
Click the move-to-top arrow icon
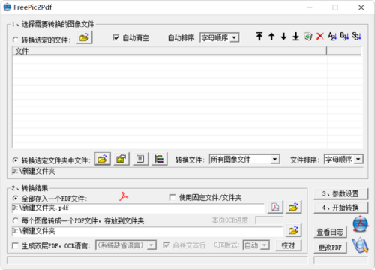(259, 37)
